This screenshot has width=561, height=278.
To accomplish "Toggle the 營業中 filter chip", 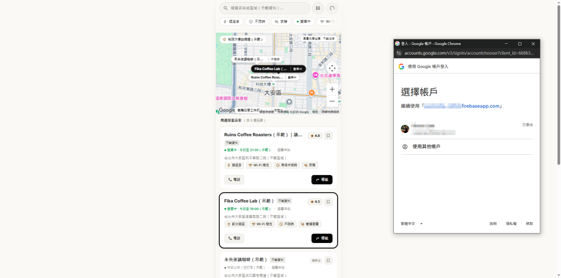I will [304, 21].
